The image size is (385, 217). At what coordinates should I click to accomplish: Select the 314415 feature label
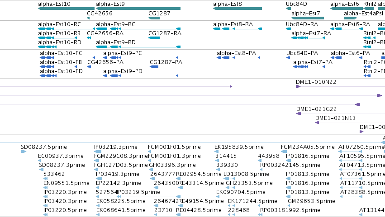click(x=226, y=156)
